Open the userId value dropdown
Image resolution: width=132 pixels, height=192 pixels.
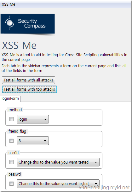tap(58, 162)
